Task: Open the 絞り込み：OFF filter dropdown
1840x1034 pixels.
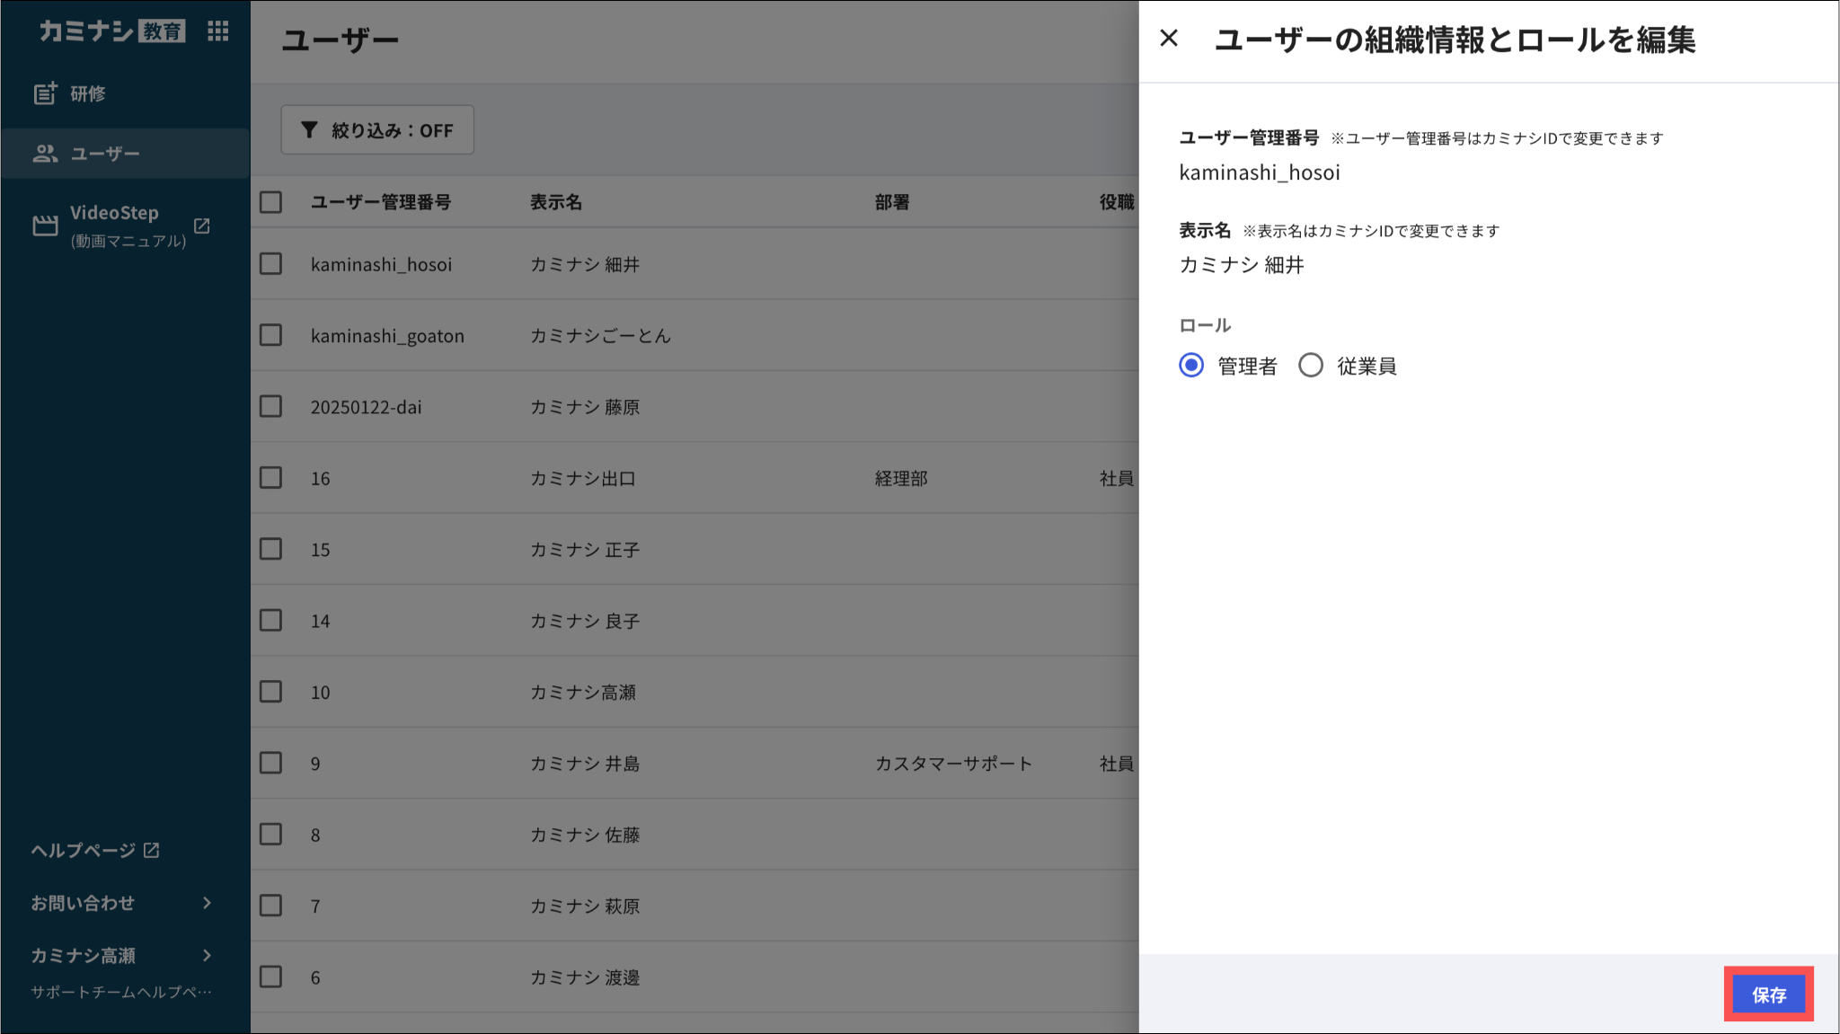Action: (377, 130)
